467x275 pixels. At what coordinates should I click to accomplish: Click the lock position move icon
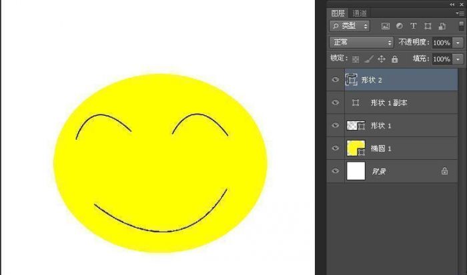pyautogui.click(x=382, y=59)
